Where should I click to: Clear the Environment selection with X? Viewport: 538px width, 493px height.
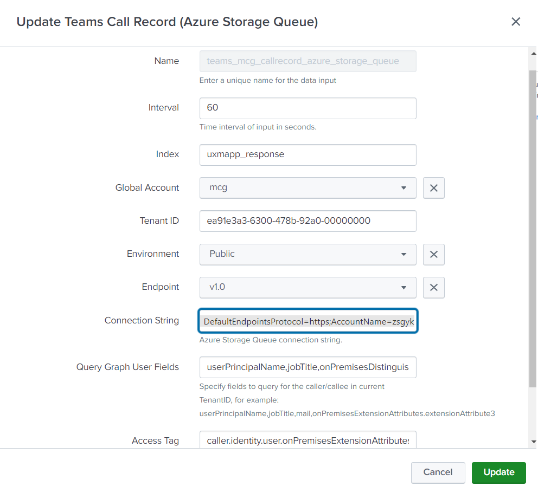[x=433, y=255]
